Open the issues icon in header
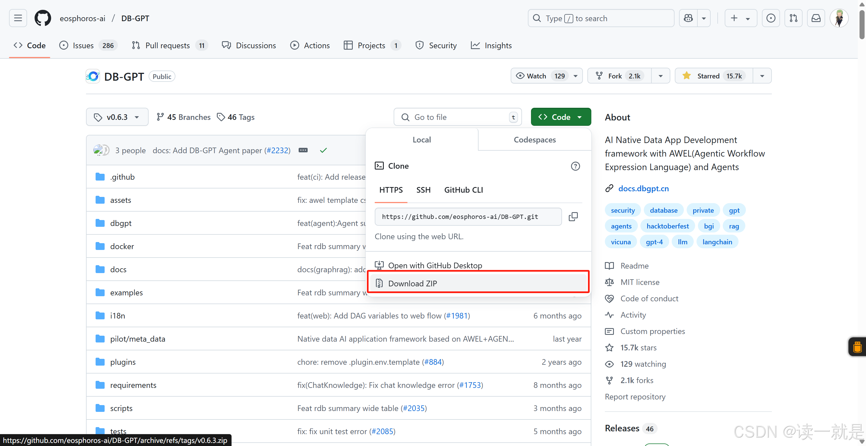Viewport: 866px width, 446px height. pyautogui.click(x=770, y=18)
